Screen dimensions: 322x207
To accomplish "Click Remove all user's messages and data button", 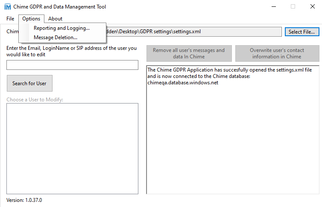I will point(189,53).
